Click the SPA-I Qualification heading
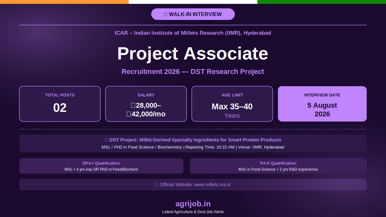The width and height of the screenshot is (386, 217). pyautogui.click(x=101, y=163)
